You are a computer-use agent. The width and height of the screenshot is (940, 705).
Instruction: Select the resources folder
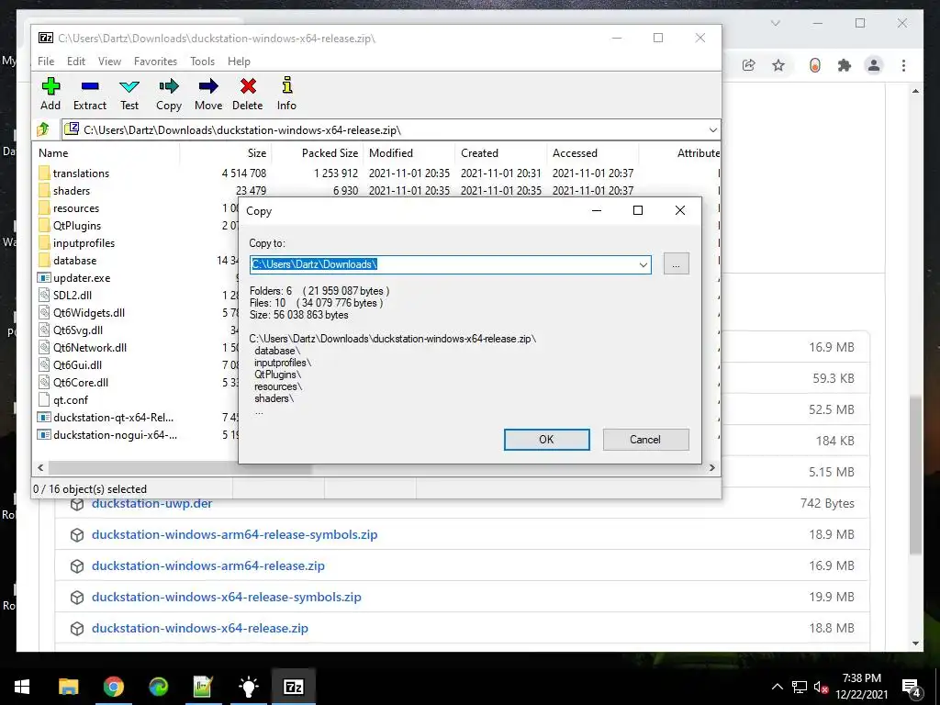(76, 208)
